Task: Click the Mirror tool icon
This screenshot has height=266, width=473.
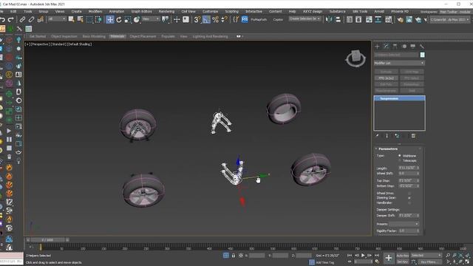Action: (329, 20)
